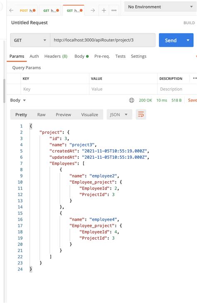Click Save response link

pos(192,100)
